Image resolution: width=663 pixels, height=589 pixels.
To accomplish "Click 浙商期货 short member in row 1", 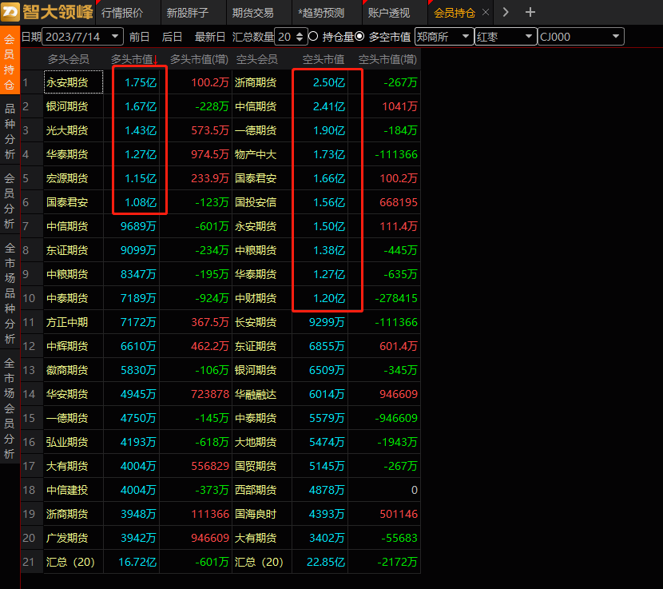I will (262, 82).
